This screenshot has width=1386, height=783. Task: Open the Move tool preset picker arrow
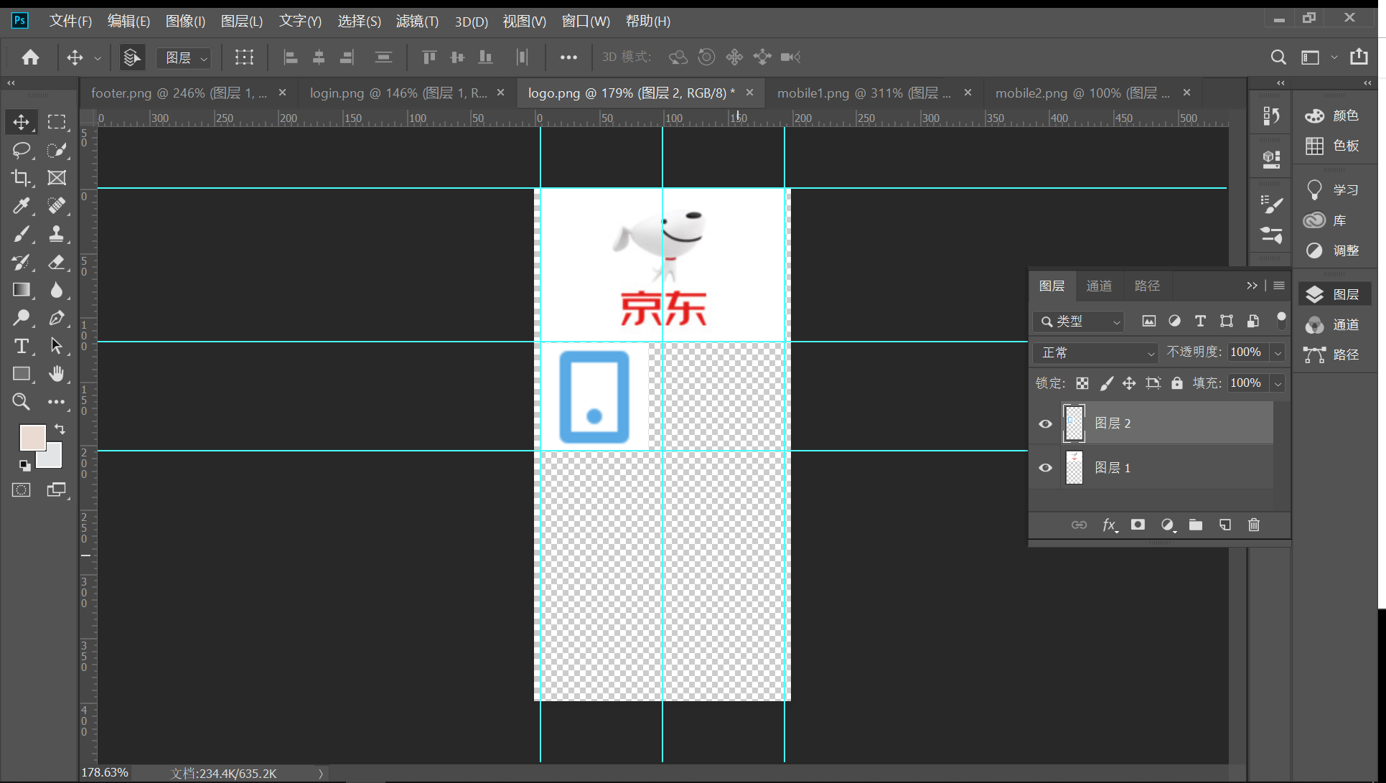97,58
